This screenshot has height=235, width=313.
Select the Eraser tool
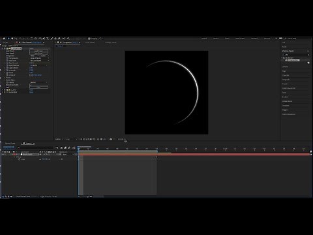tap(59, 39)
